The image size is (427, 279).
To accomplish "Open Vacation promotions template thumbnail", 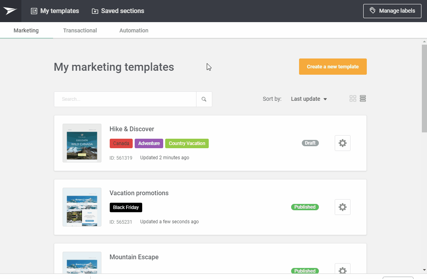I will tap(82, 207).
